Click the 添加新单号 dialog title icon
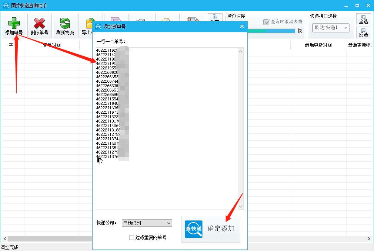 point(98,26)
